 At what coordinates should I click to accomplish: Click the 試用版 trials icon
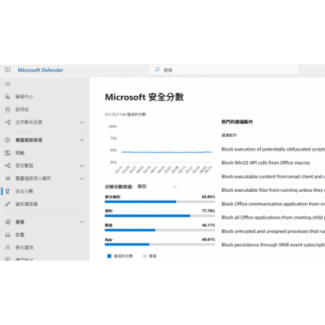coord(8,109)
